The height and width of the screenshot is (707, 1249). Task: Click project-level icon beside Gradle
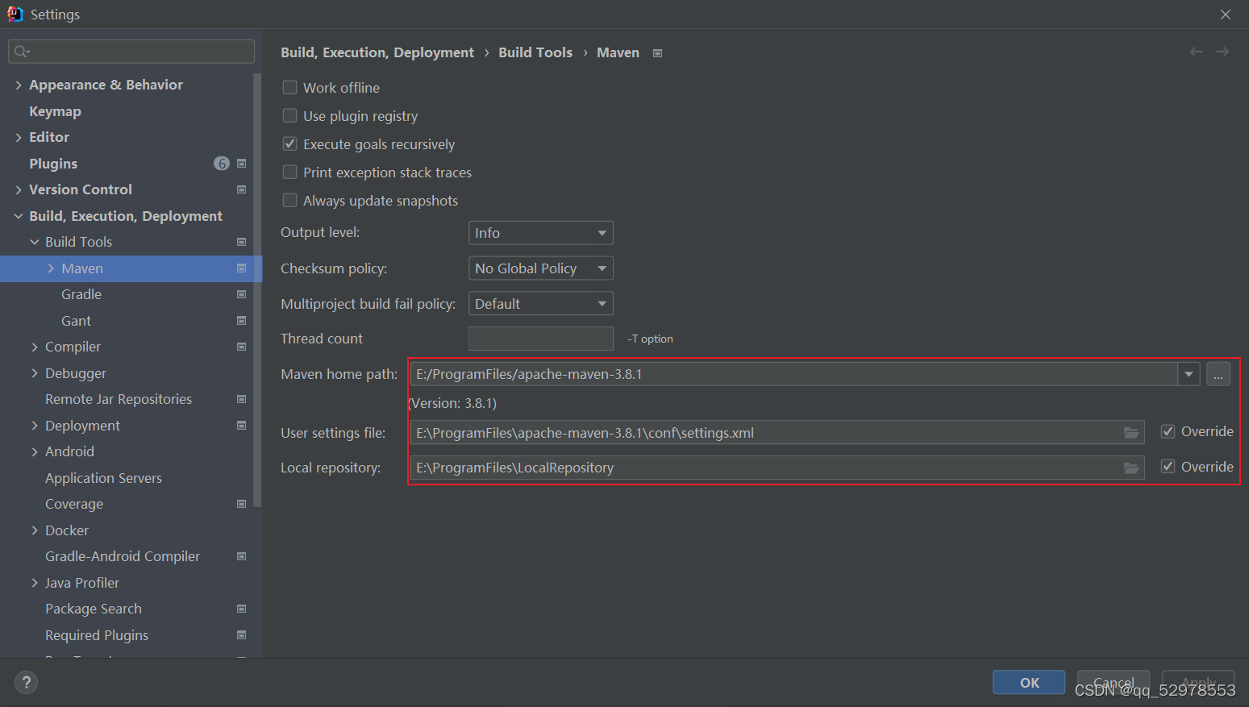click(x=241, y=294)
